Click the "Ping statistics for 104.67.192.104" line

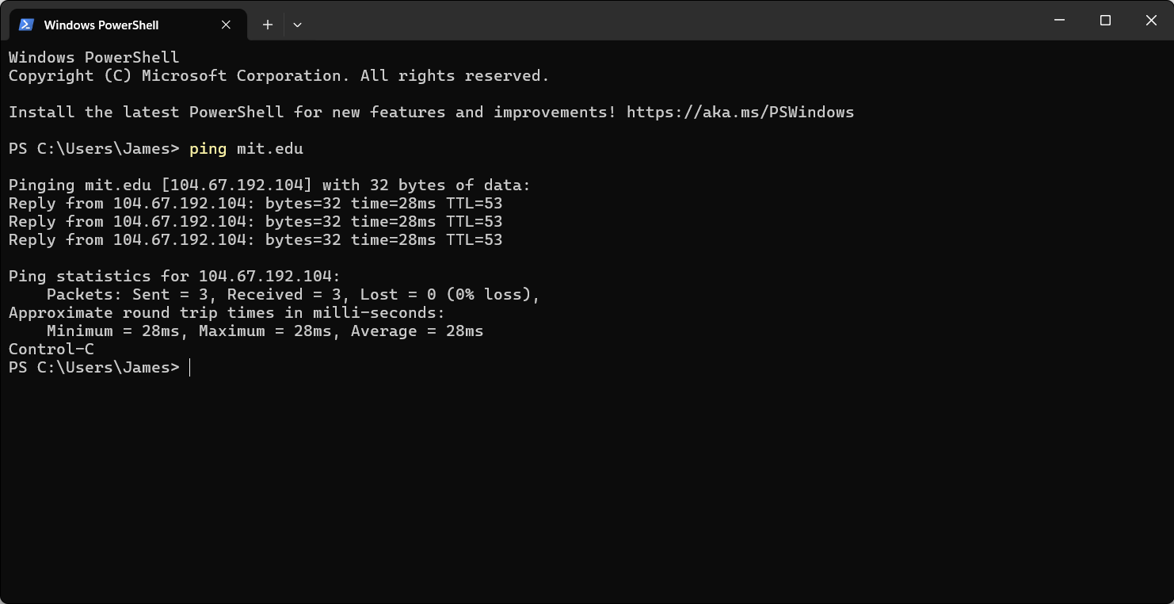point(174,277)
